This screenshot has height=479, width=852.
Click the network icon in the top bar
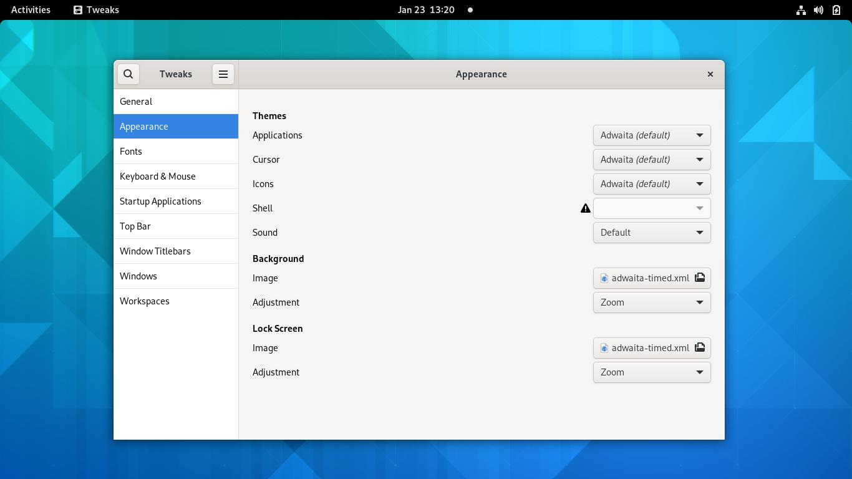tap(801, 10)
